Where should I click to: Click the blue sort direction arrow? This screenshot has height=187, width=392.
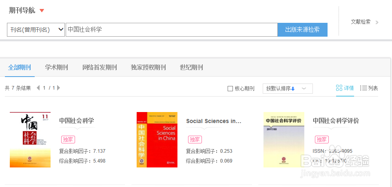(293, 89)
